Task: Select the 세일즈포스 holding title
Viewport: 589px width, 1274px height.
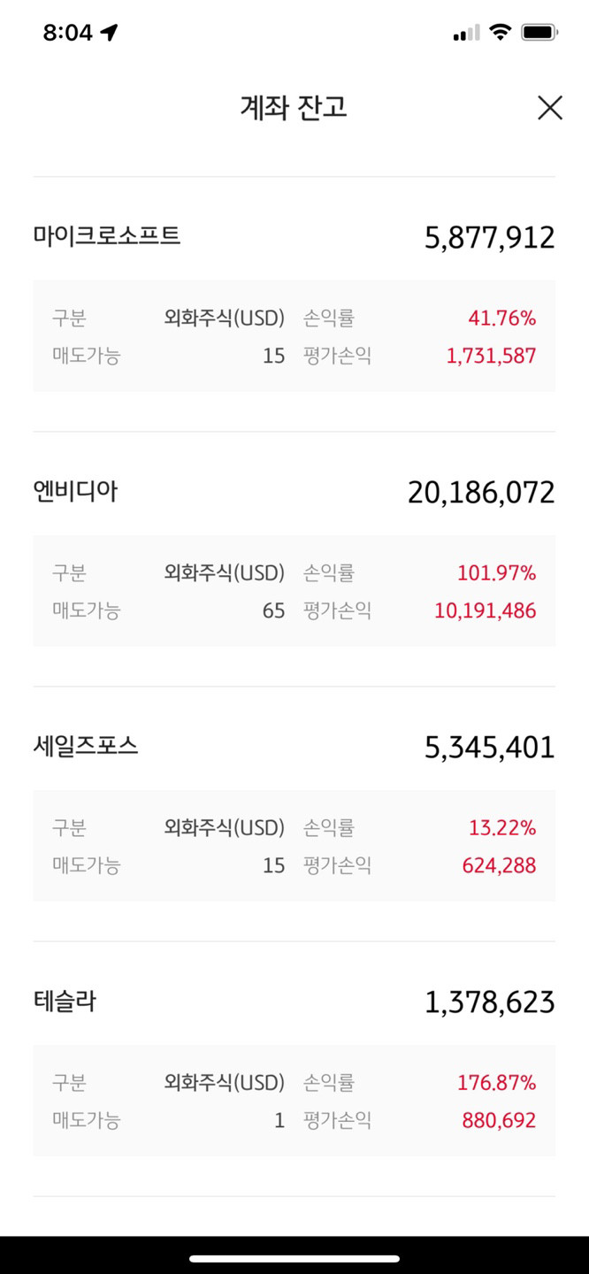Action: [x=86, y=746]
